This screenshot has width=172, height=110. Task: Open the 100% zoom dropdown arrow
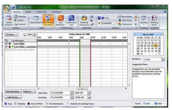[35, 35]
